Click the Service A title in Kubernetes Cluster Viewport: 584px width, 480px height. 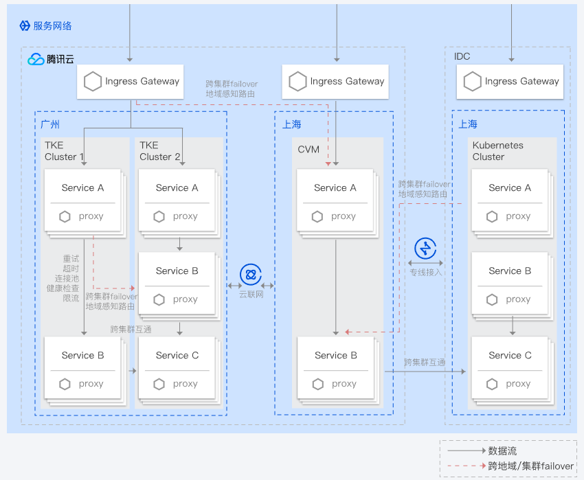(x=510, y=187)
